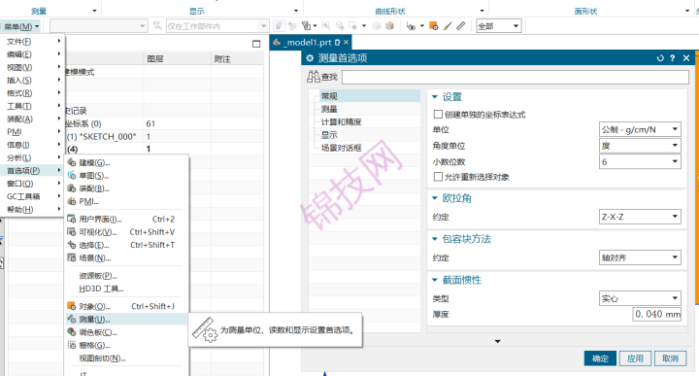Maximize the part navigator panel
The image size is (699, 376).
pyautogui.click(x=256, y=44)
